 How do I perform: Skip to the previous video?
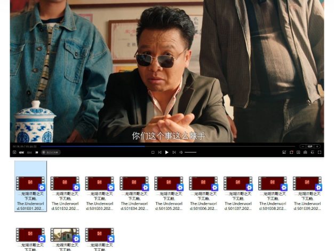pyautogui.click(x=160, y=152)
